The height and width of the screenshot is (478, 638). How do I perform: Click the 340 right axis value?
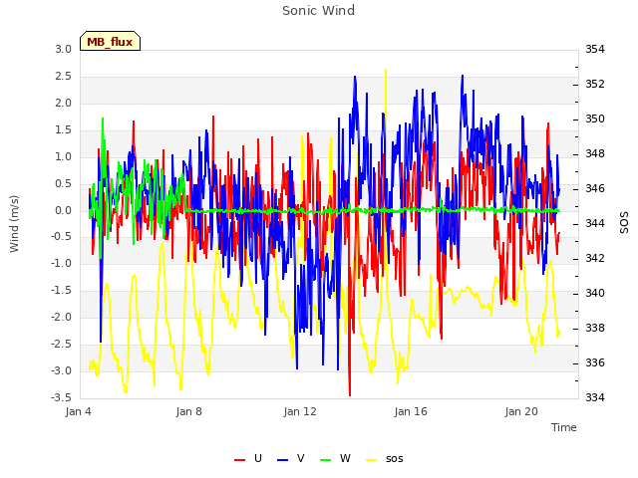(595, 293)
